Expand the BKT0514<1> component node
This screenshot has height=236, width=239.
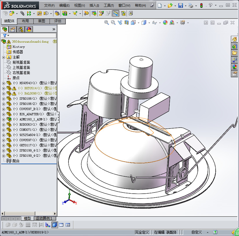pyautogui.click(x=3, y=88)
